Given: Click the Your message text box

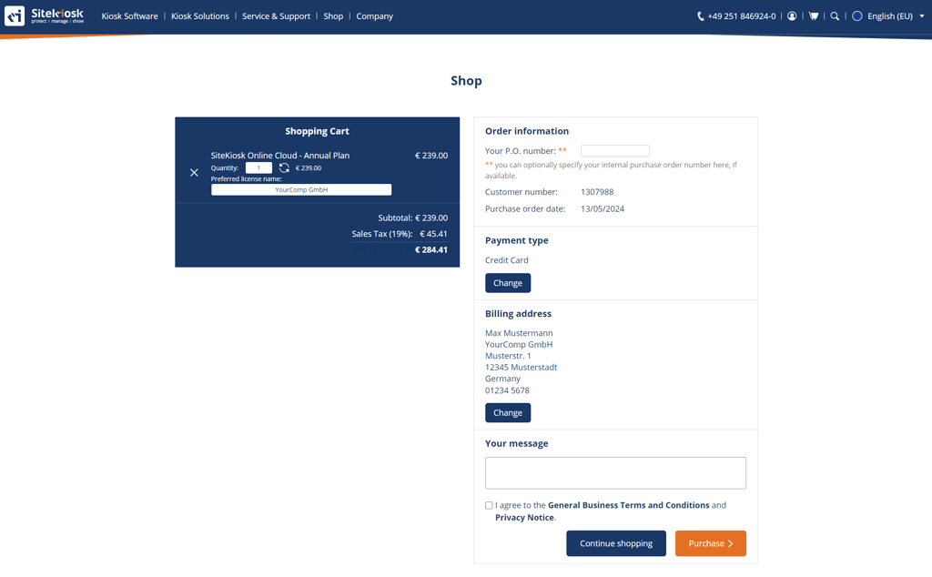Looking at the screenshot, I should click(615, 473).
